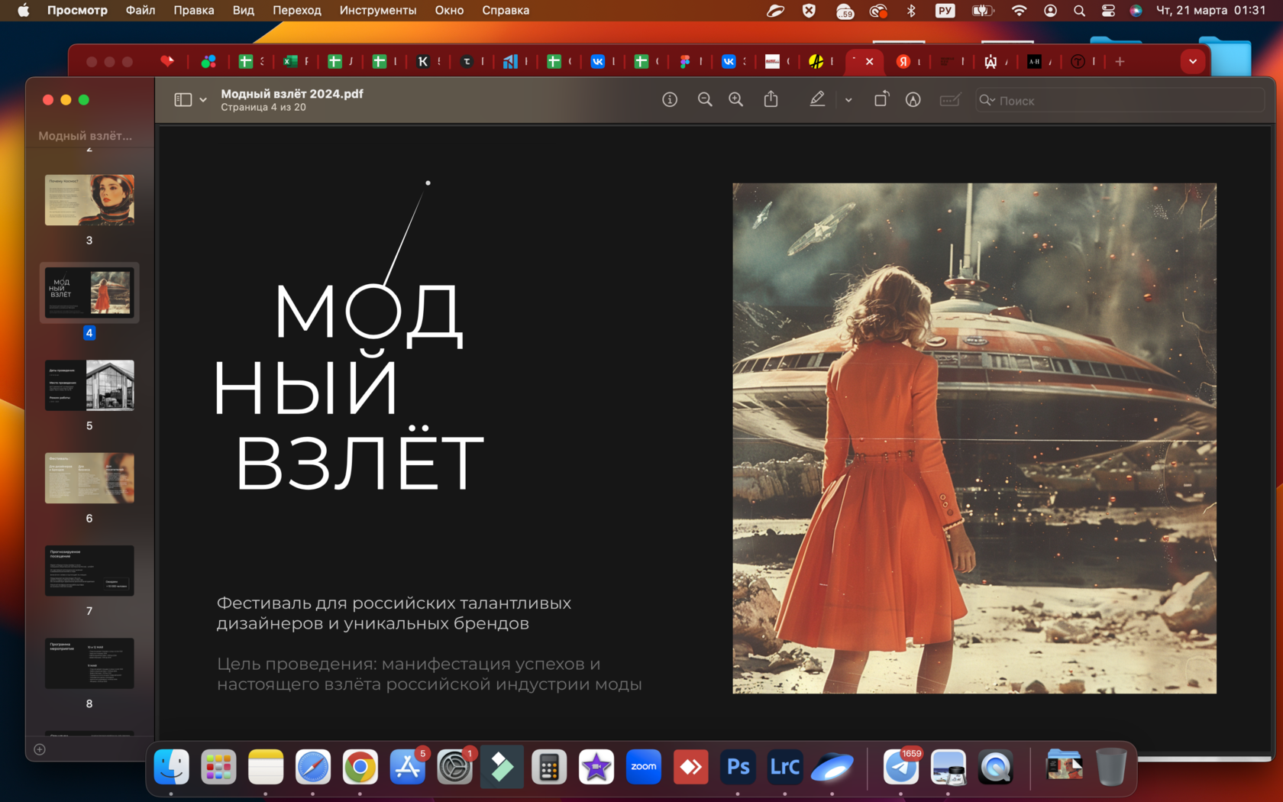Open the Trash in the Dock
This screenshot has height=802, width=1283.
coord(1111,767)
